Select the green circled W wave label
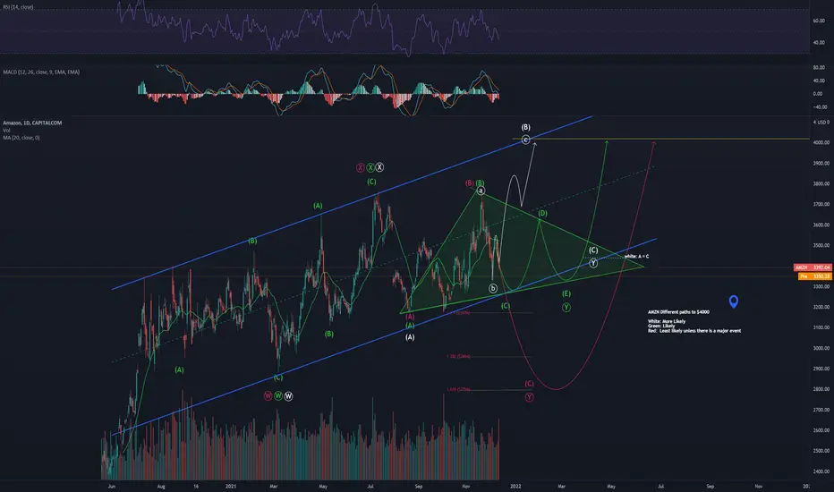The image size is (834, 492). pos(278,395)
